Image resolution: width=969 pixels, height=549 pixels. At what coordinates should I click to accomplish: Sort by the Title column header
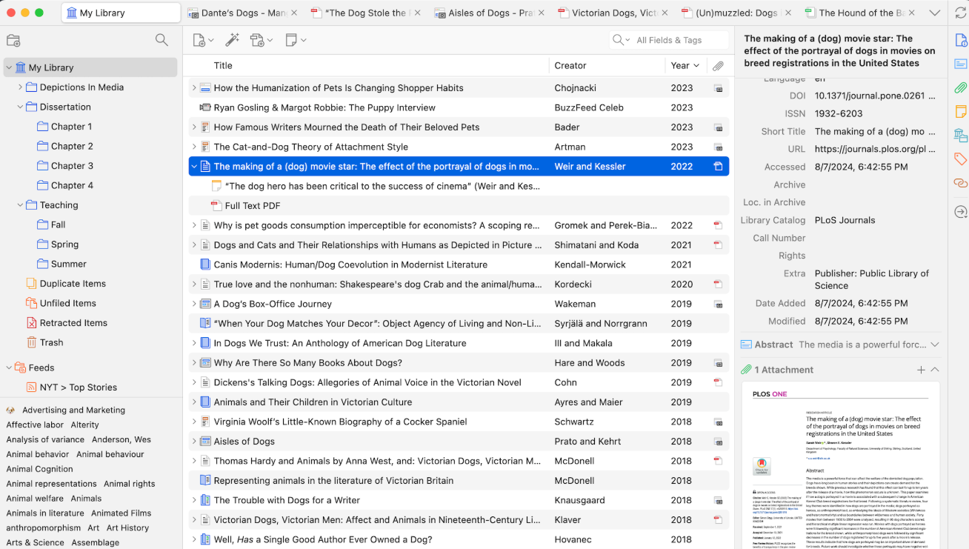(x=223, y=65)
